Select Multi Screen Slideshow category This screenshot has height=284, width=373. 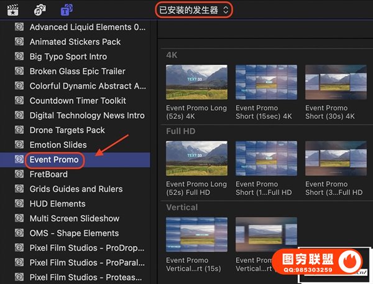(75, 219)
